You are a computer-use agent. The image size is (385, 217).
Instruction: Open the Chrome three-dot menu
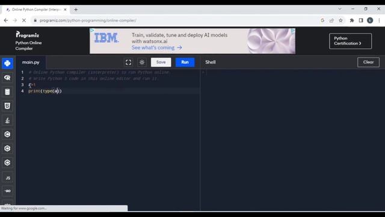380,20
